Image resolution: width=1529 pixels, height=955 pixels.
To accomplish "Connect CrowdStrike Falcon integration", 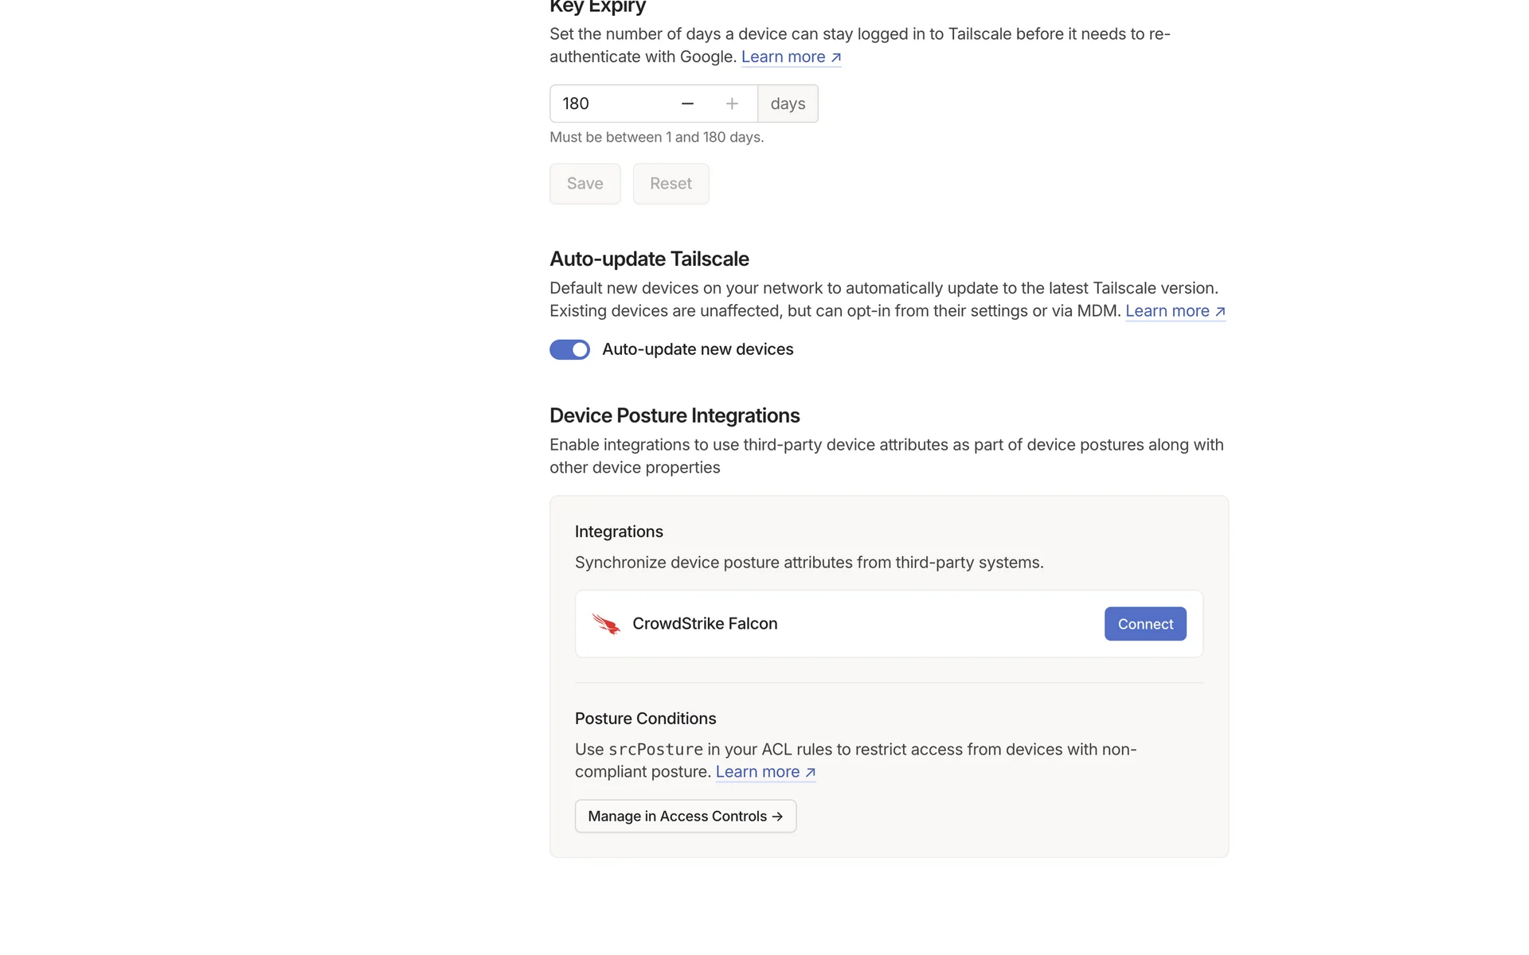I will click(1144, 624).
